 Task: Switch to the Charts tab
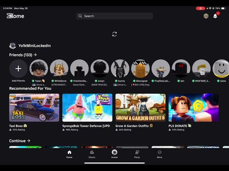[x=92, y=154]
